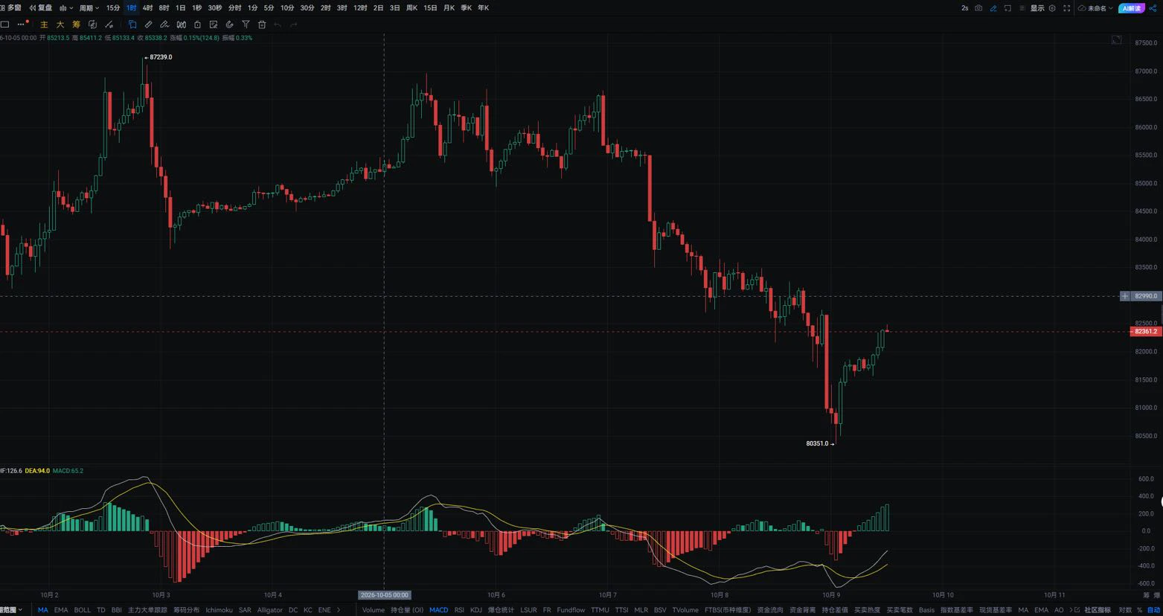Screen dimensions: 1163x616
Task: Expand more main indicators after ENE
Action: pyautogui.click(x=339, y=610)
